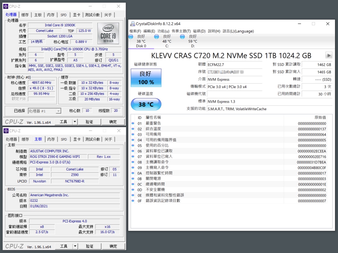The image size is (338, 253).
Task: Select drive C: health status orb
Action: [157, 37]
